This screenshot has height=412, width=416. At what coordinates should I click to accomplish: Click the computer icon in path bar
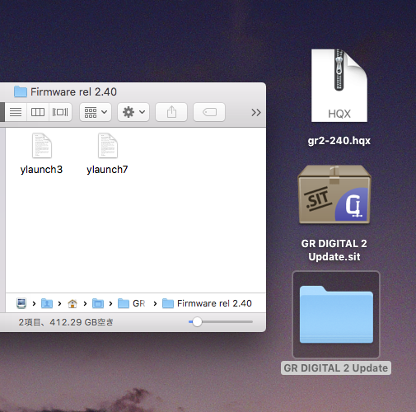(21, 303)
